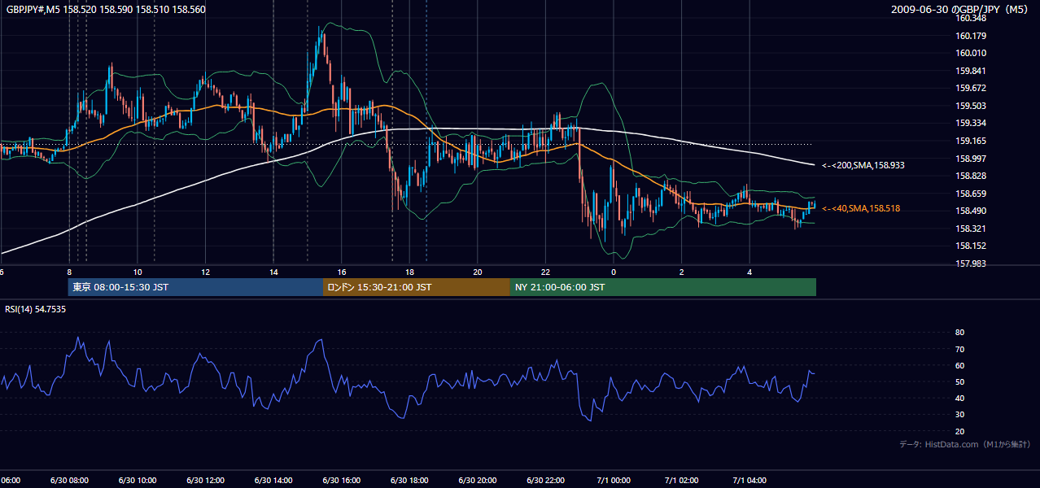The width and height of the screenshot is (1040, 488).
Task: Click price axis label 159.165
Action: click(x=971, y=141)
